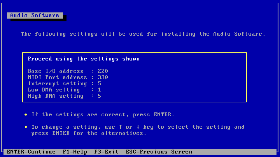Image resolution: width=280 pixels, height=157 pixels.
Task: Click the Interrupt setting value 5
Action: (x=100, y=84)
